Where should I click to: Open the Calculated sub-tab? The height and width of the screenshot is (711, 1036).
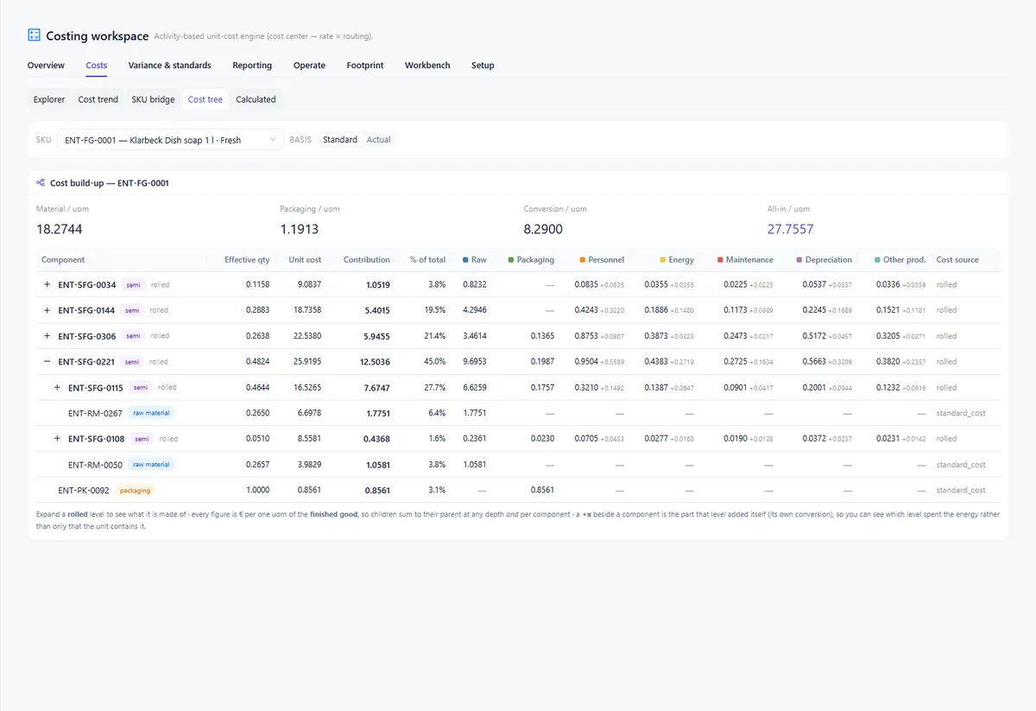coord(256,99)
